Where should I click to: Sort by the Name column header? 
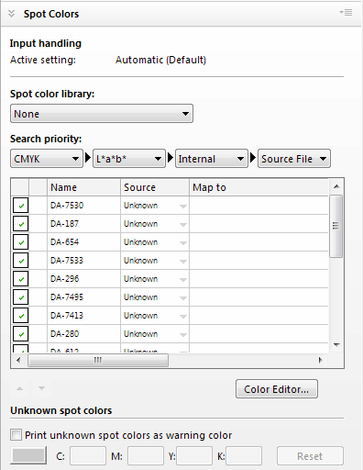tap(83, 187)
